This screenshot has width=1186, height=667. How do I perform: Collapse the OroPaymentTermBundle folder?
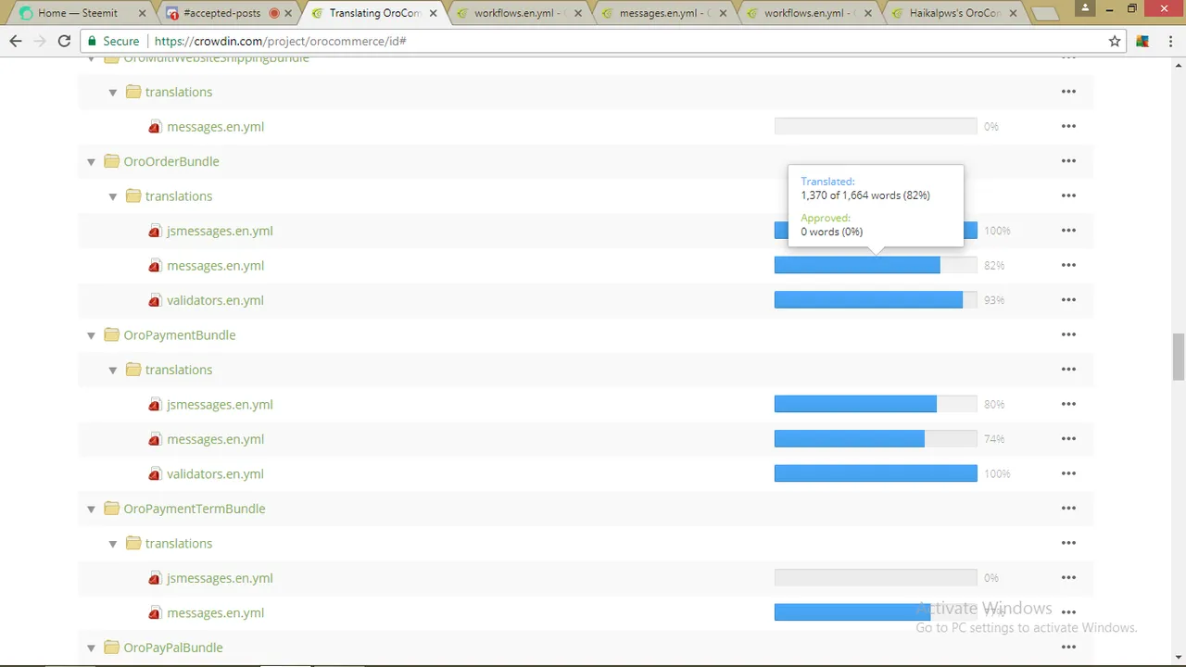click(91, 509)
